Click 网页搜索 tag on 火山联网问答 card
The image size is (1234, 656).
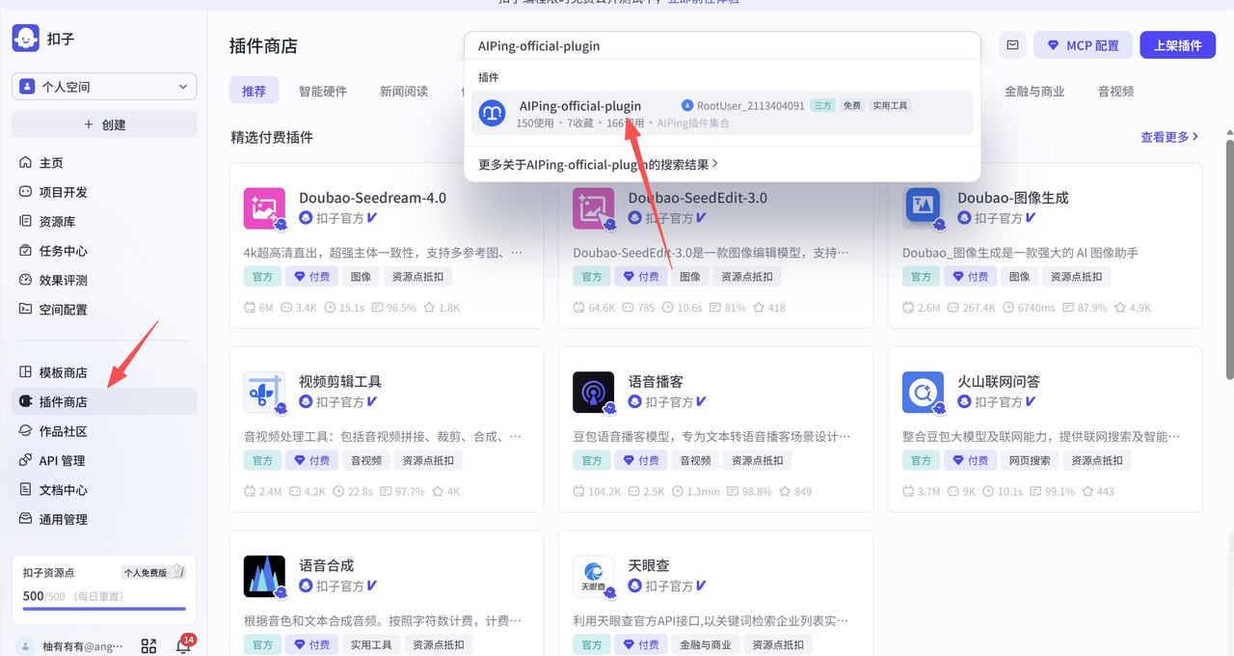(1030, 460)
